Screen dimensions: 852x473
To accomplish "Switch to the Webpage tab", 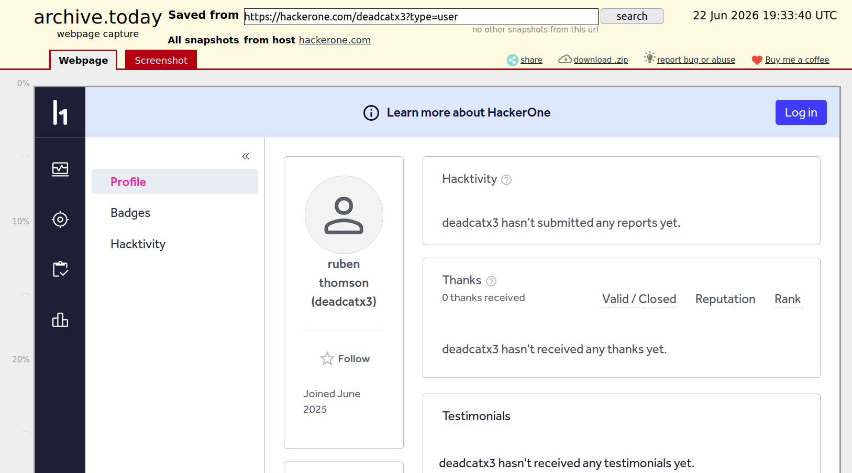I will [x=83, y=60].
